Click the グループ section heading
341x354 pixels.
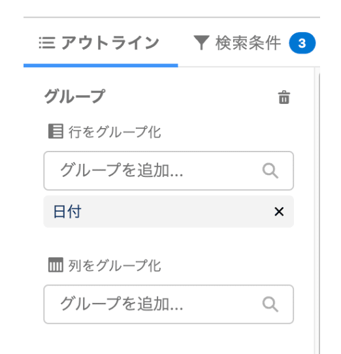coord(74,96)
